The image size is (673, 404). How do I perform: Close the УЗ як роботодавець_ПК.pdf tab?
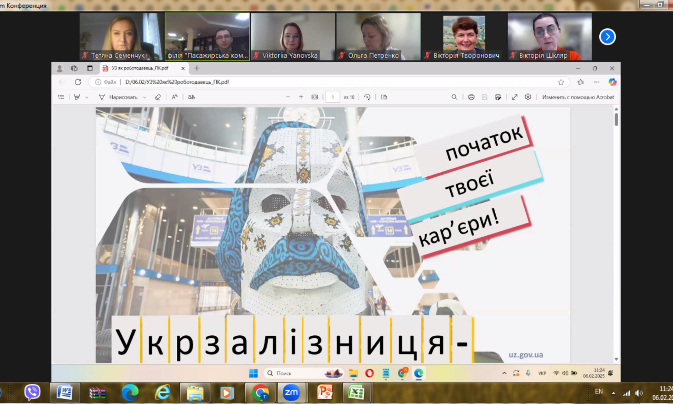(x=183, y=68)
